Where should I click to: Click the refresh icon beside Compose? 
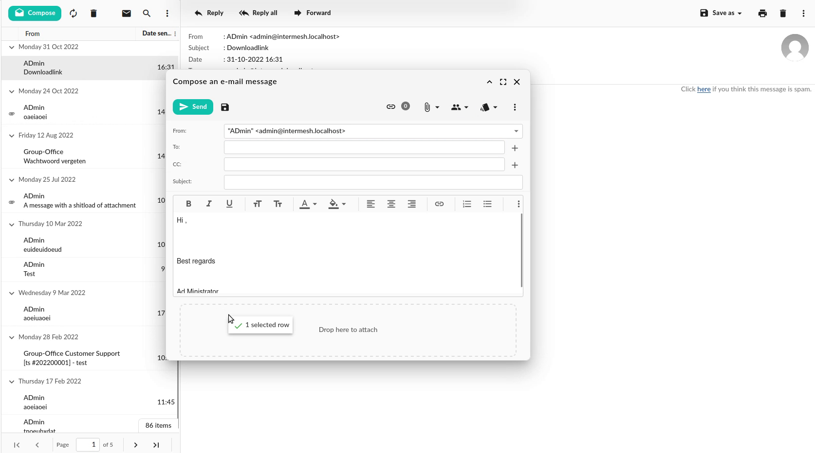click(x=73, y=14)
